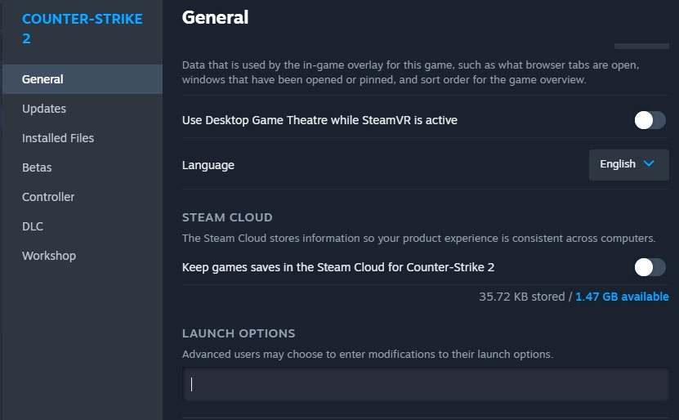Click the 1.47 GB available link
Viewport: 679px width, 420px height.
coord(622,297)
